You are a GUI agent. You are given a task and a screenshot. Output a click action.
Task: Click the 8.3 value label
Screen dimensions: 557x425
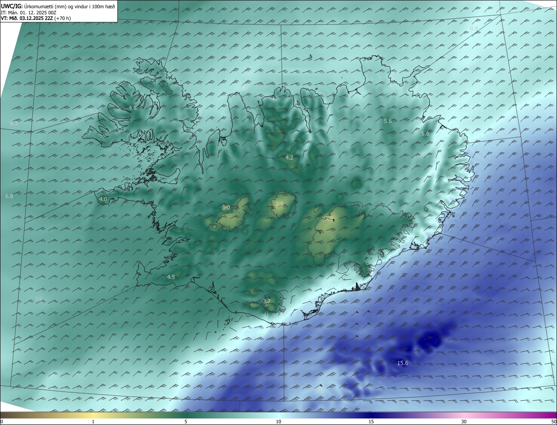pos(94,111)
